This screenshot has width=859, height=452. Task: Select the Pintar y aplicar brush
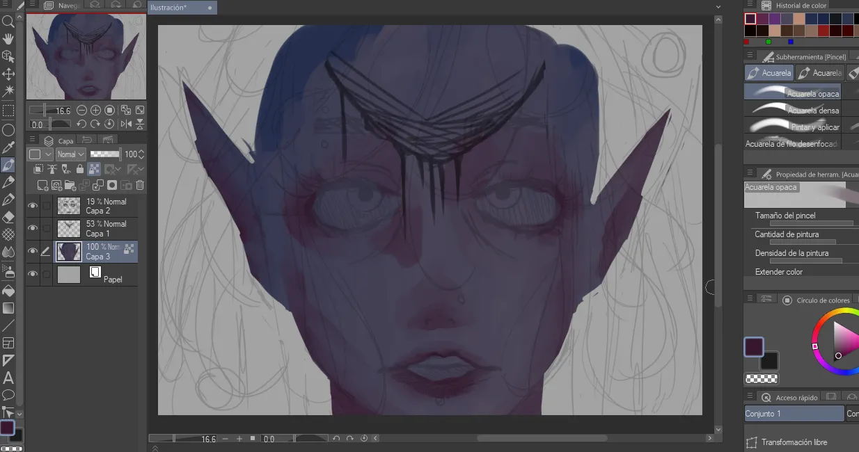click(792, 125)
